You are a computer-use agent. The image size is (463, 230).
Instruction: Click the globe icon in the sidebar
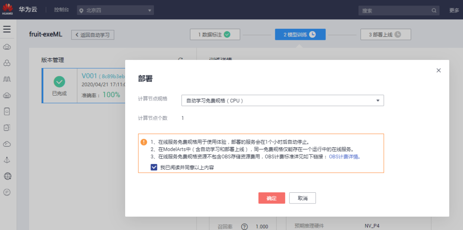coord(7,176)
